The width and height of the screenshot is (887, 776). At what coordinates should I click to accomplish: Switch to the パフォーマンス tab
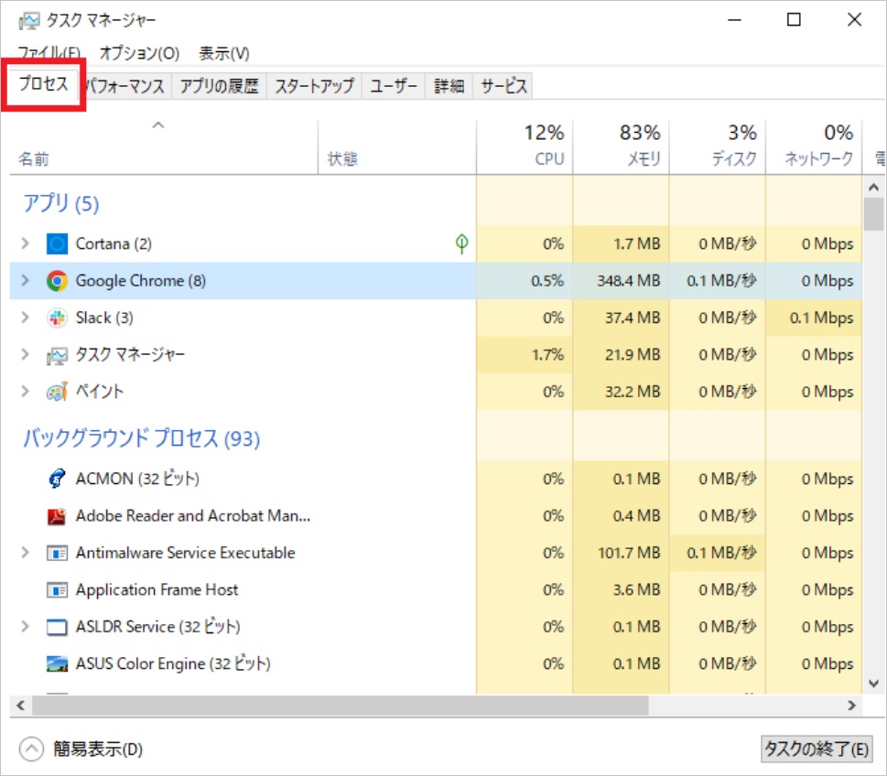click(126, 86)
